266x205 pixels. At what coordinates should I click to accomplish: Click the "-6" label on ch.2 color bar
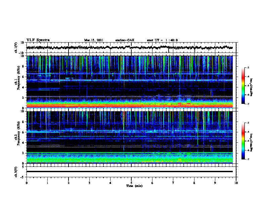point(248,150)
